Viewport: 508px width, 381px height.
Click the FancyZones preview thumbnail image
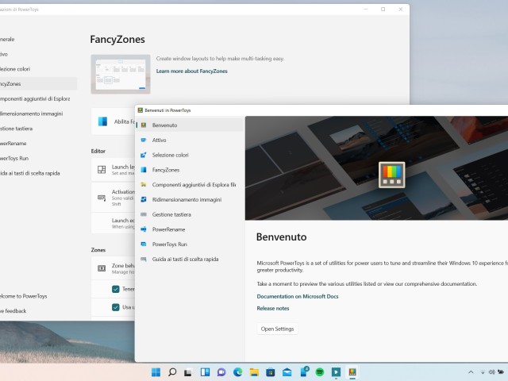point(120,75)
